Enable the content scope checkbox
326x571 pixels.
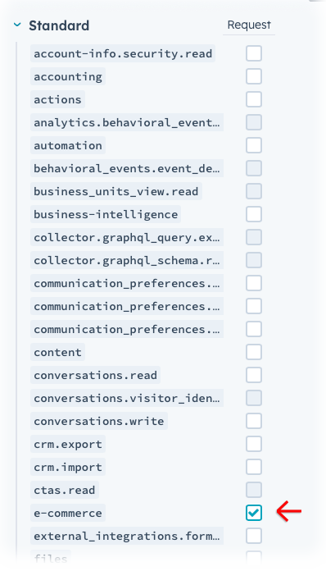click(254, 352)
